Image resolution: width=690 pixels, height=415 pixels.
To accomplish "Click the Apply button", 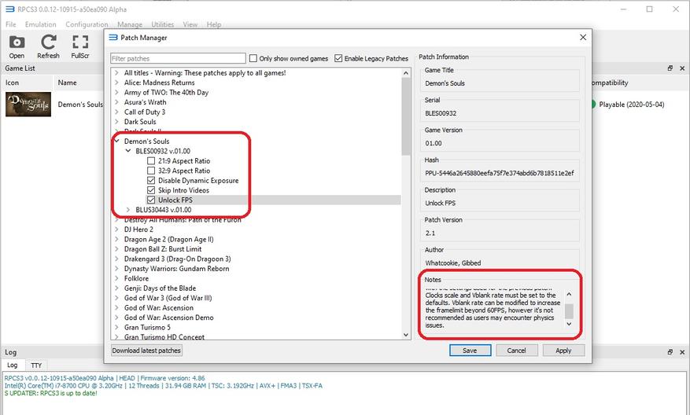I will [563, 351].
